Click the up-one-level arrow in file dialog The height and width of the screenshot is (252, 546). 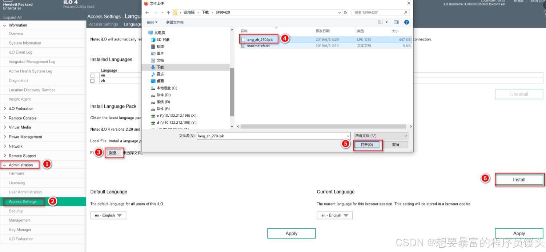(168, 12)
